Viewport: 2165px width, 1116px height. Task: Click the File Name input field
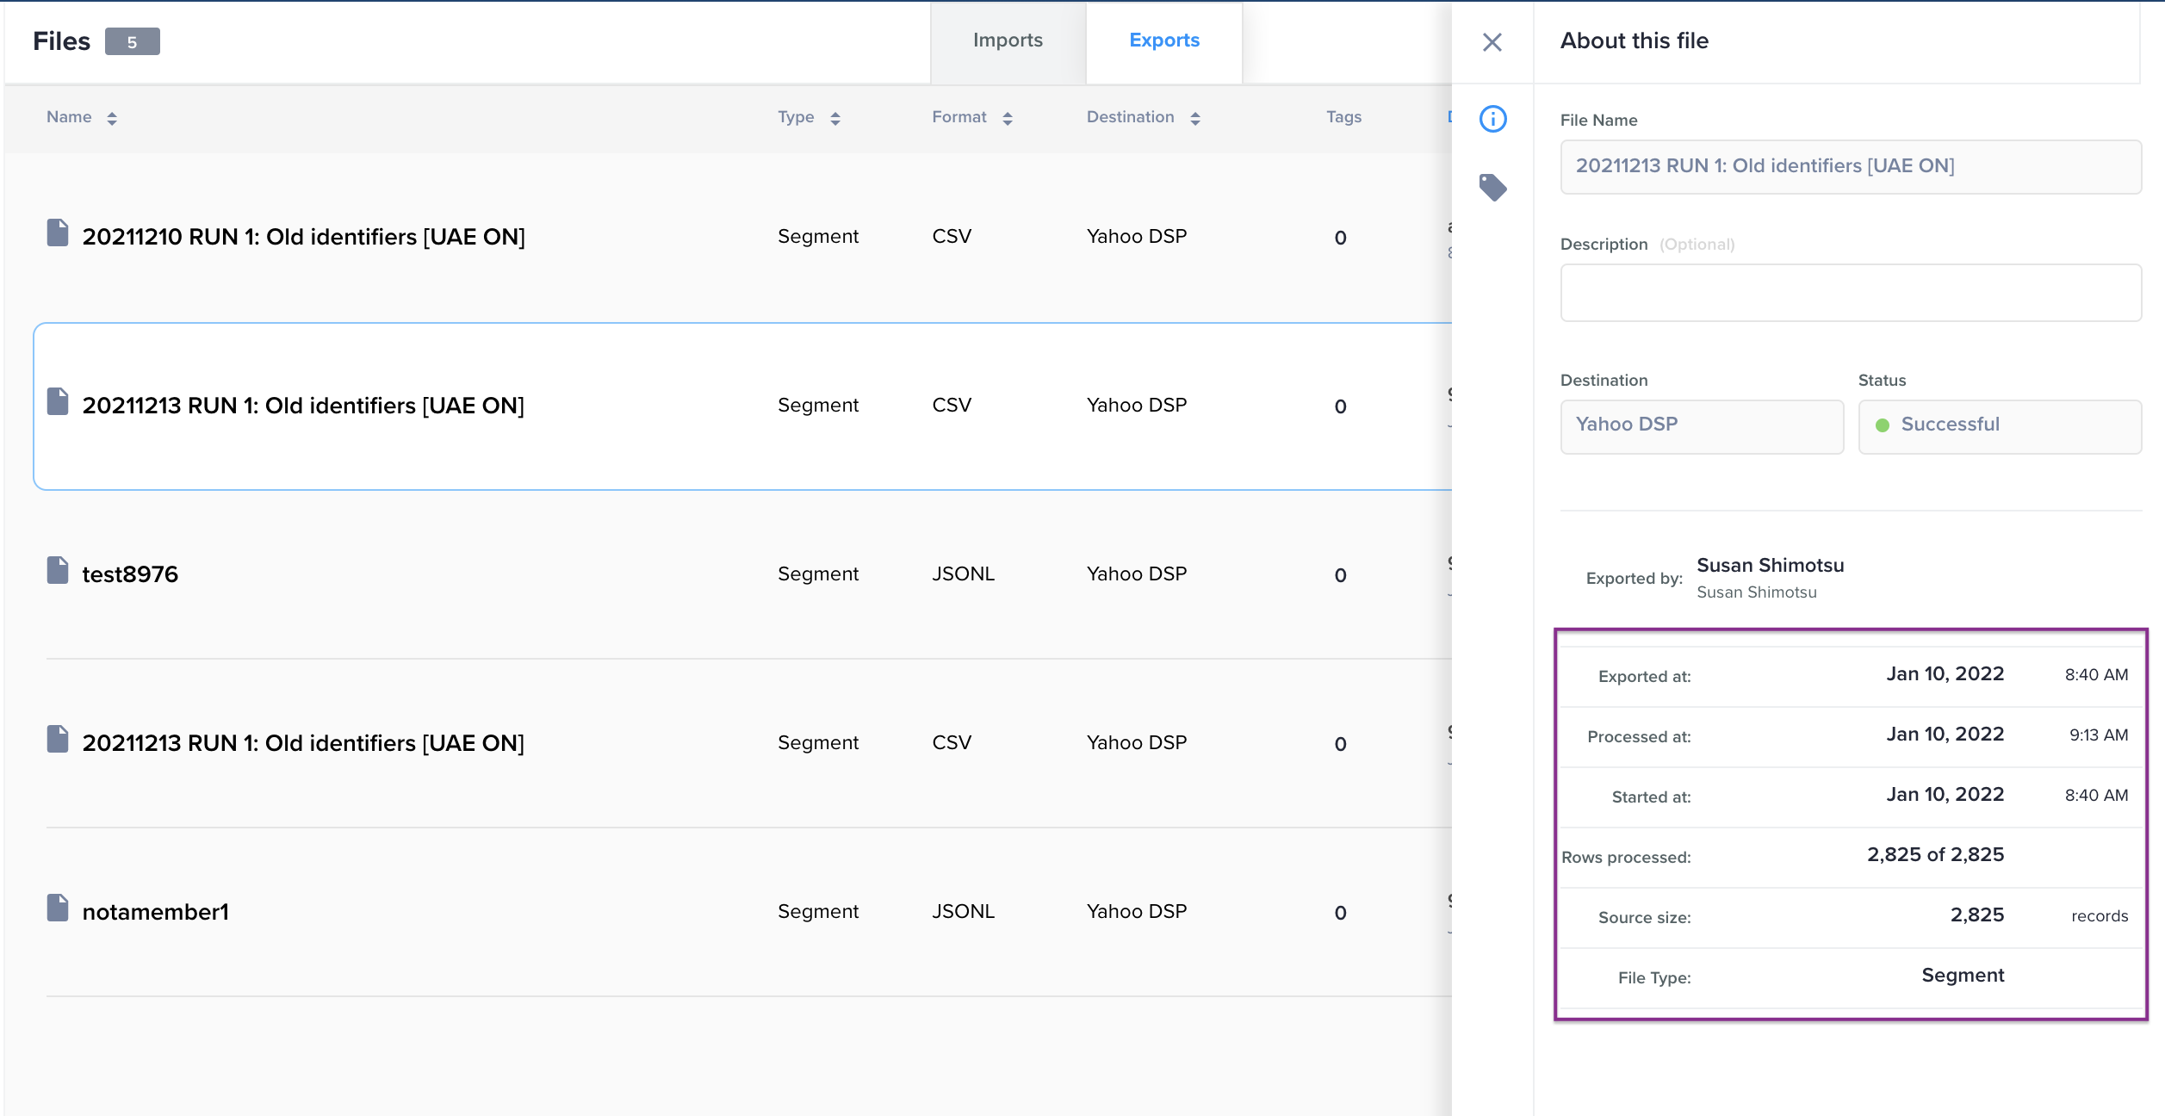(x=1850, y=166)
